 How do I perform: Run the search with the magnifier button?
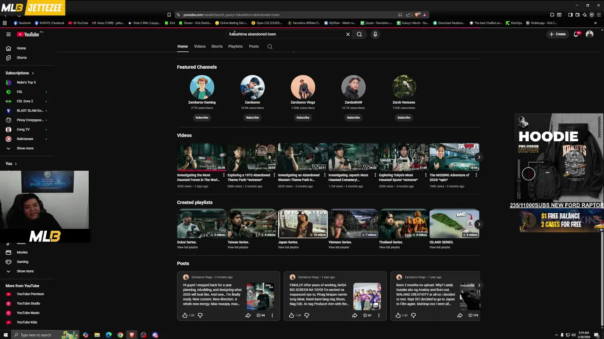coord(359,34)
